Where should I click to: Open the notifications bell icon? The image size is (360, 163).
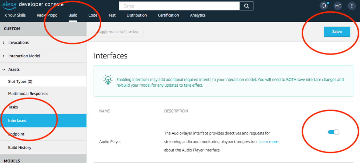click(323, 6)
